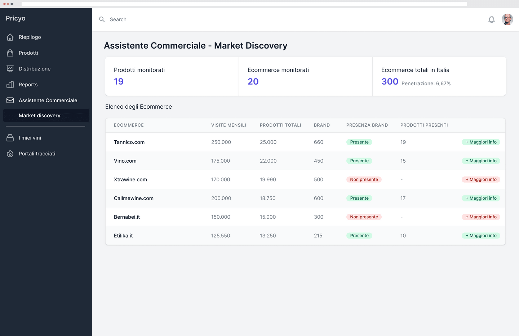Click the ECOMMERCE column header

coord(129,125)
